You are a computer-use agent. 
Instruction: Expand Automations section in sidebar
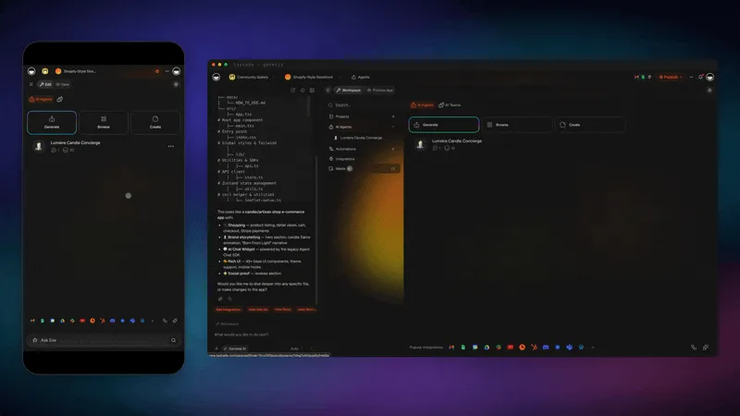point(362,149)
